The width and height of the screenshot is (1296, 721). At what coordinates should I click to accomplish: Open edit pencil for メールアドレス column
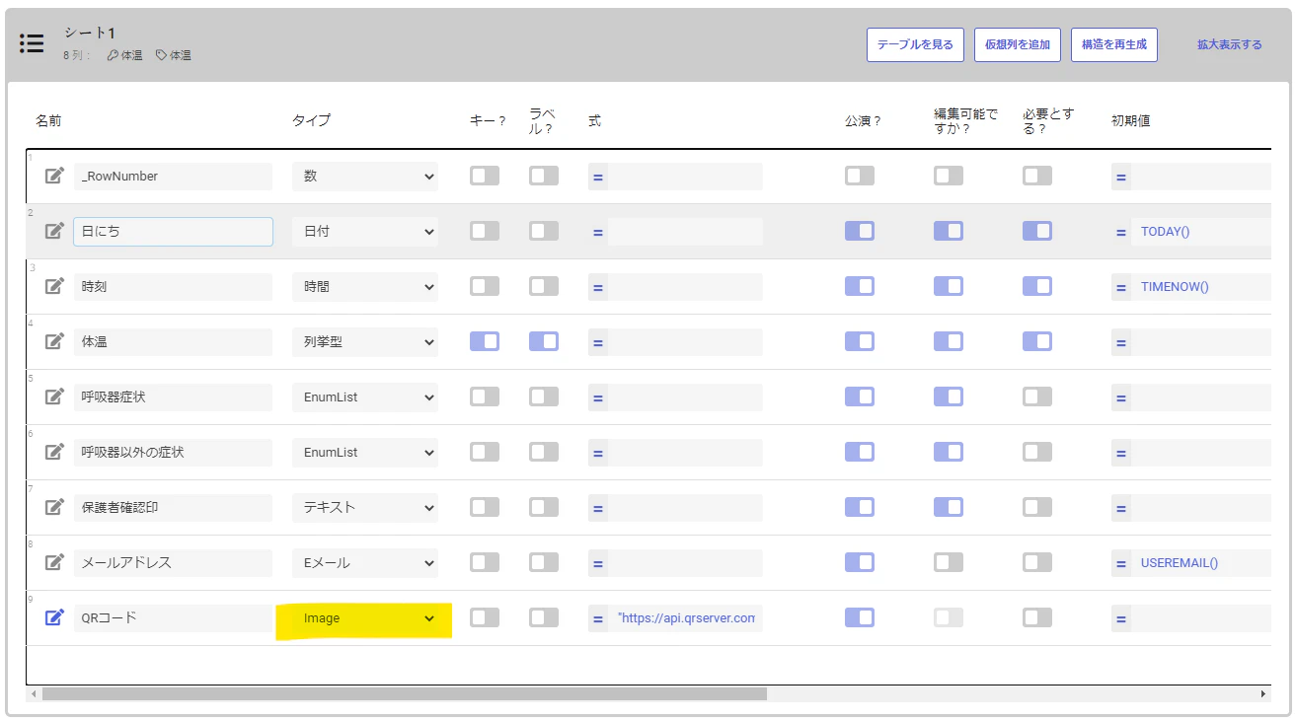click(55, 563)
